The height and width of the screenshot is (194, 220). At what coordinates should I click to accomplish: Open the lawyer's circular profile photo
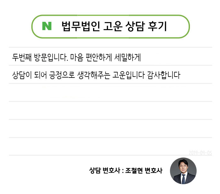183,171
